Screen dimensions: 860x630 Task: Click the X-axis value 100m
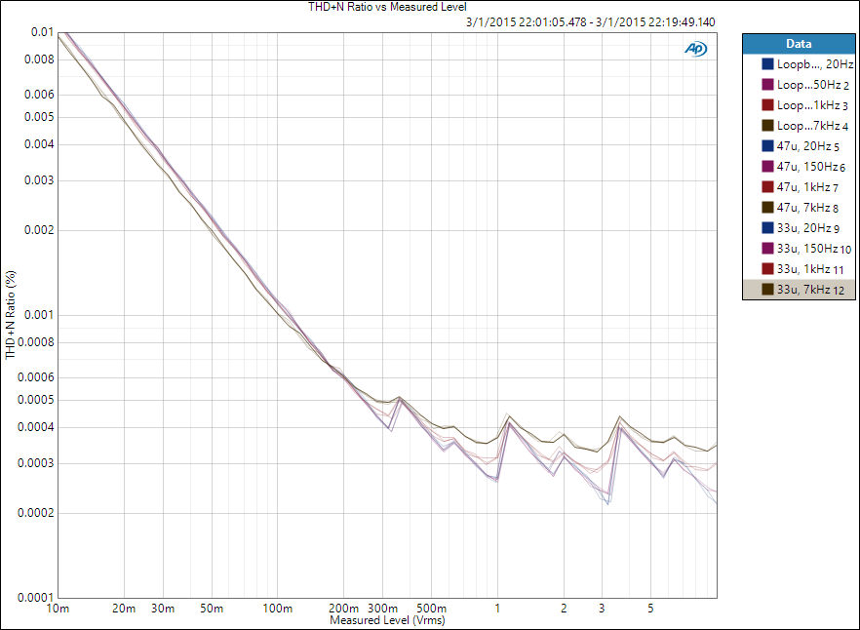pos(278,608)
